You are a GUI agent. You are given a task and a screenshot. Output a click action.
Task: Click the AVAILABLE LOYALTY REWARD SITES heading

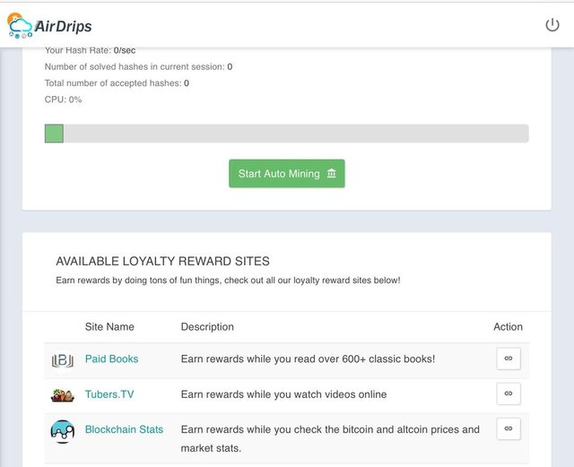click(162, 261)
